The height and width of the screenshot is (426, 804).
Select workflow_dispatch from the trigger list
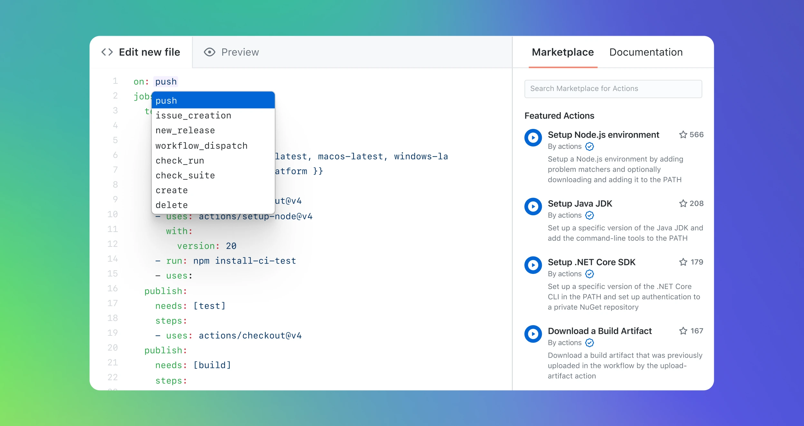(x=202, y=145)
